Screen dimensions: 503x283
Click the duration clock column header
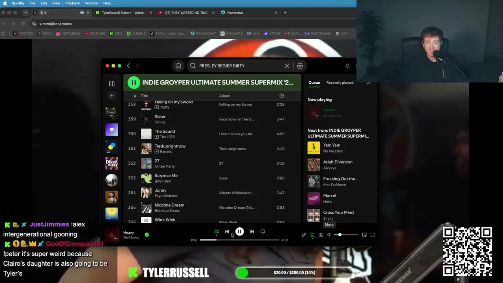281,96
